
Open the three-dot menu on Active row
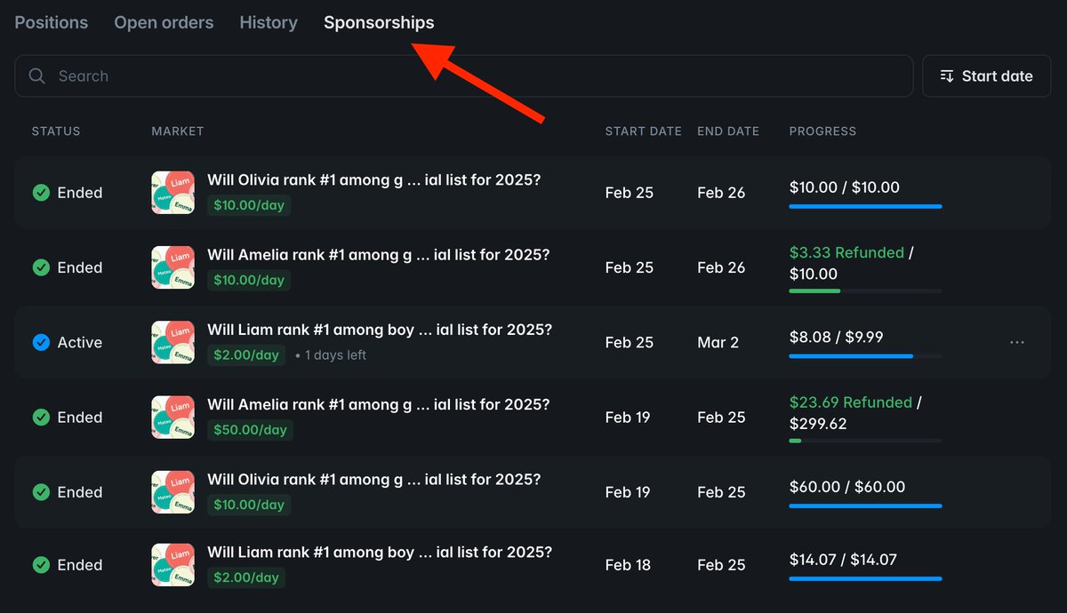click(1017, 343)
